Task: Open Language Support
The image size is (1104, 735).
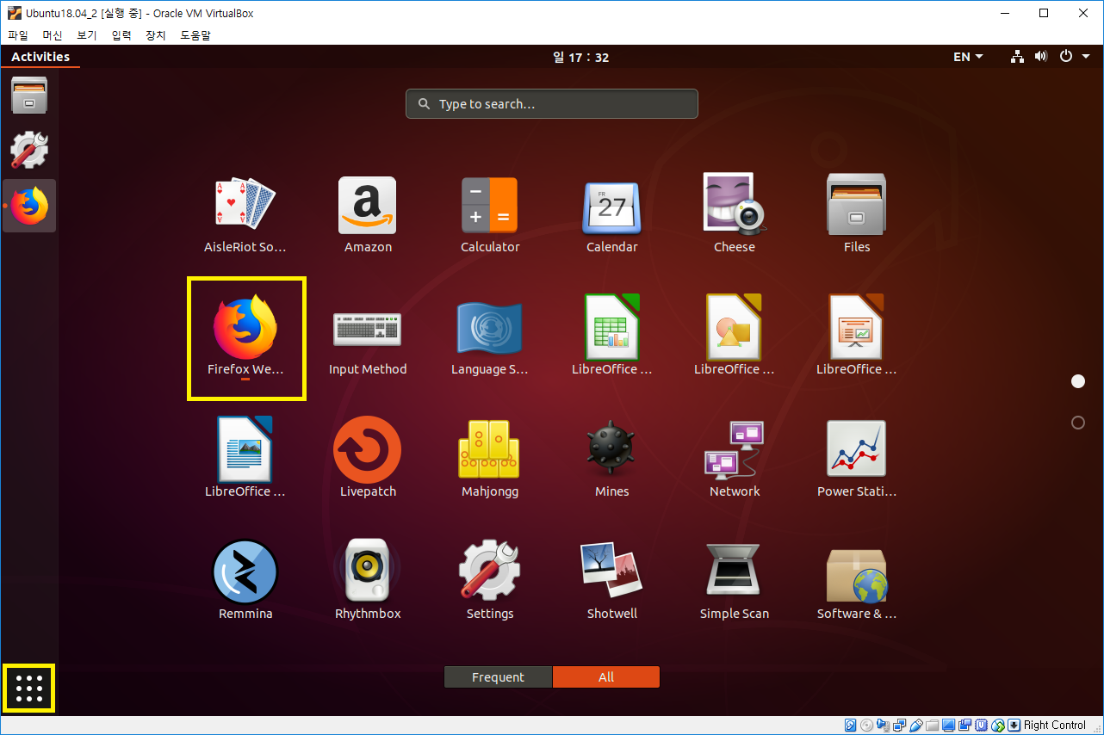Action: (490, 337)
